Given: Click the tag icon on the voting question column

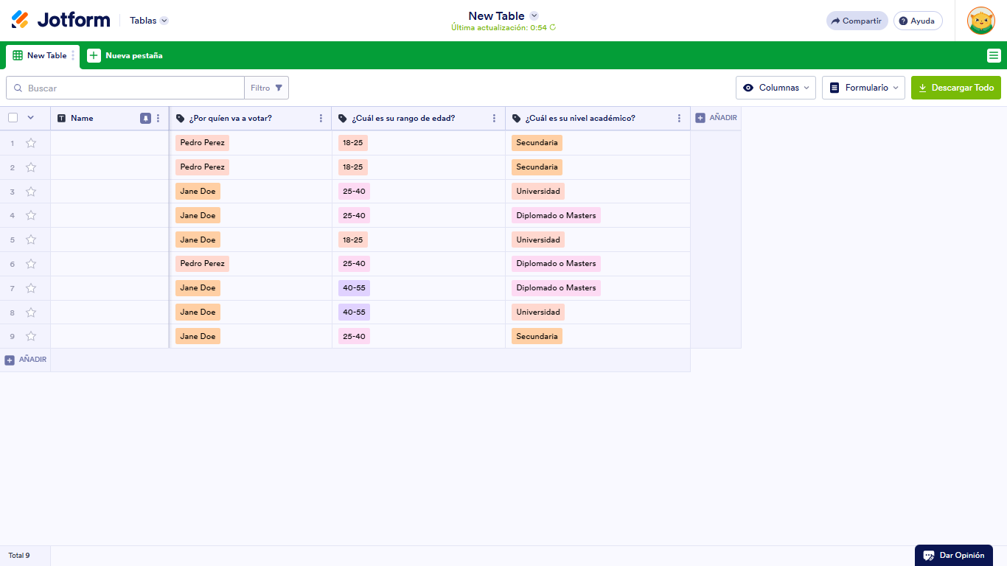Looking at the screenshot, I should [179, 118].
